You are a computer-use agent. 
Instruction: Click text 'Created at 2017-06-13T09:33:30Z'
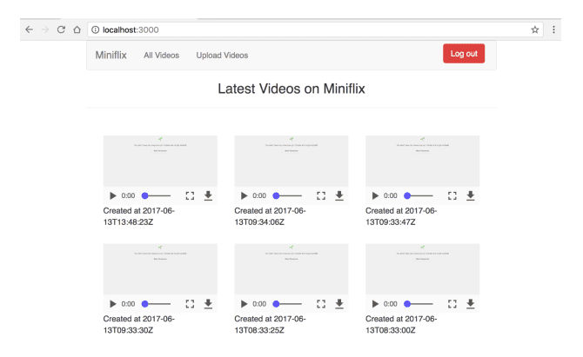pyautogui.click(x=139, y=324)
